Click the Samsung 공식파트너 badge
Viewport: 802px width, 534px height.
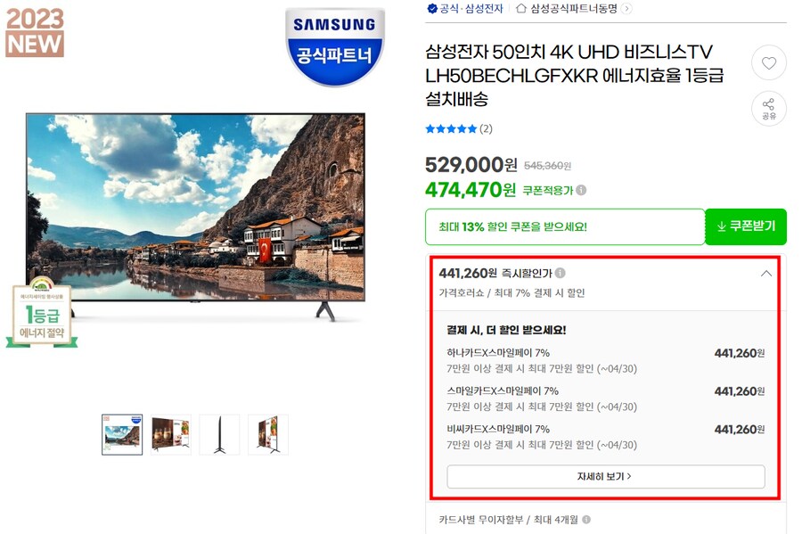click(x=334, y=46)
